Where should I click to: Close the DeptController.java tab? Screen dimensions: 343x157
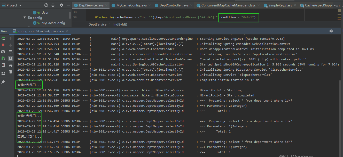[192, 5]
